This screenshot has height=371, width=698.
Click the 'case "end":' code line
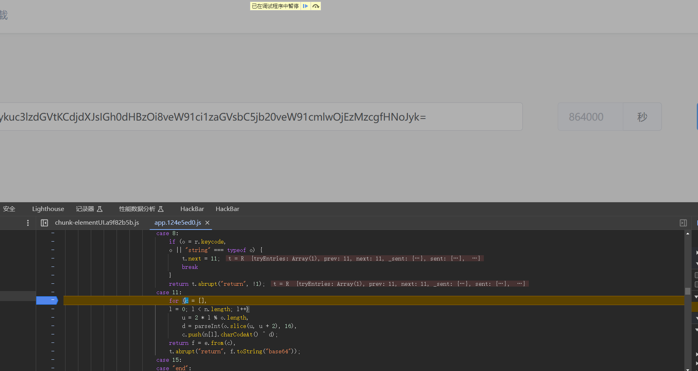[x=174, y=368]
